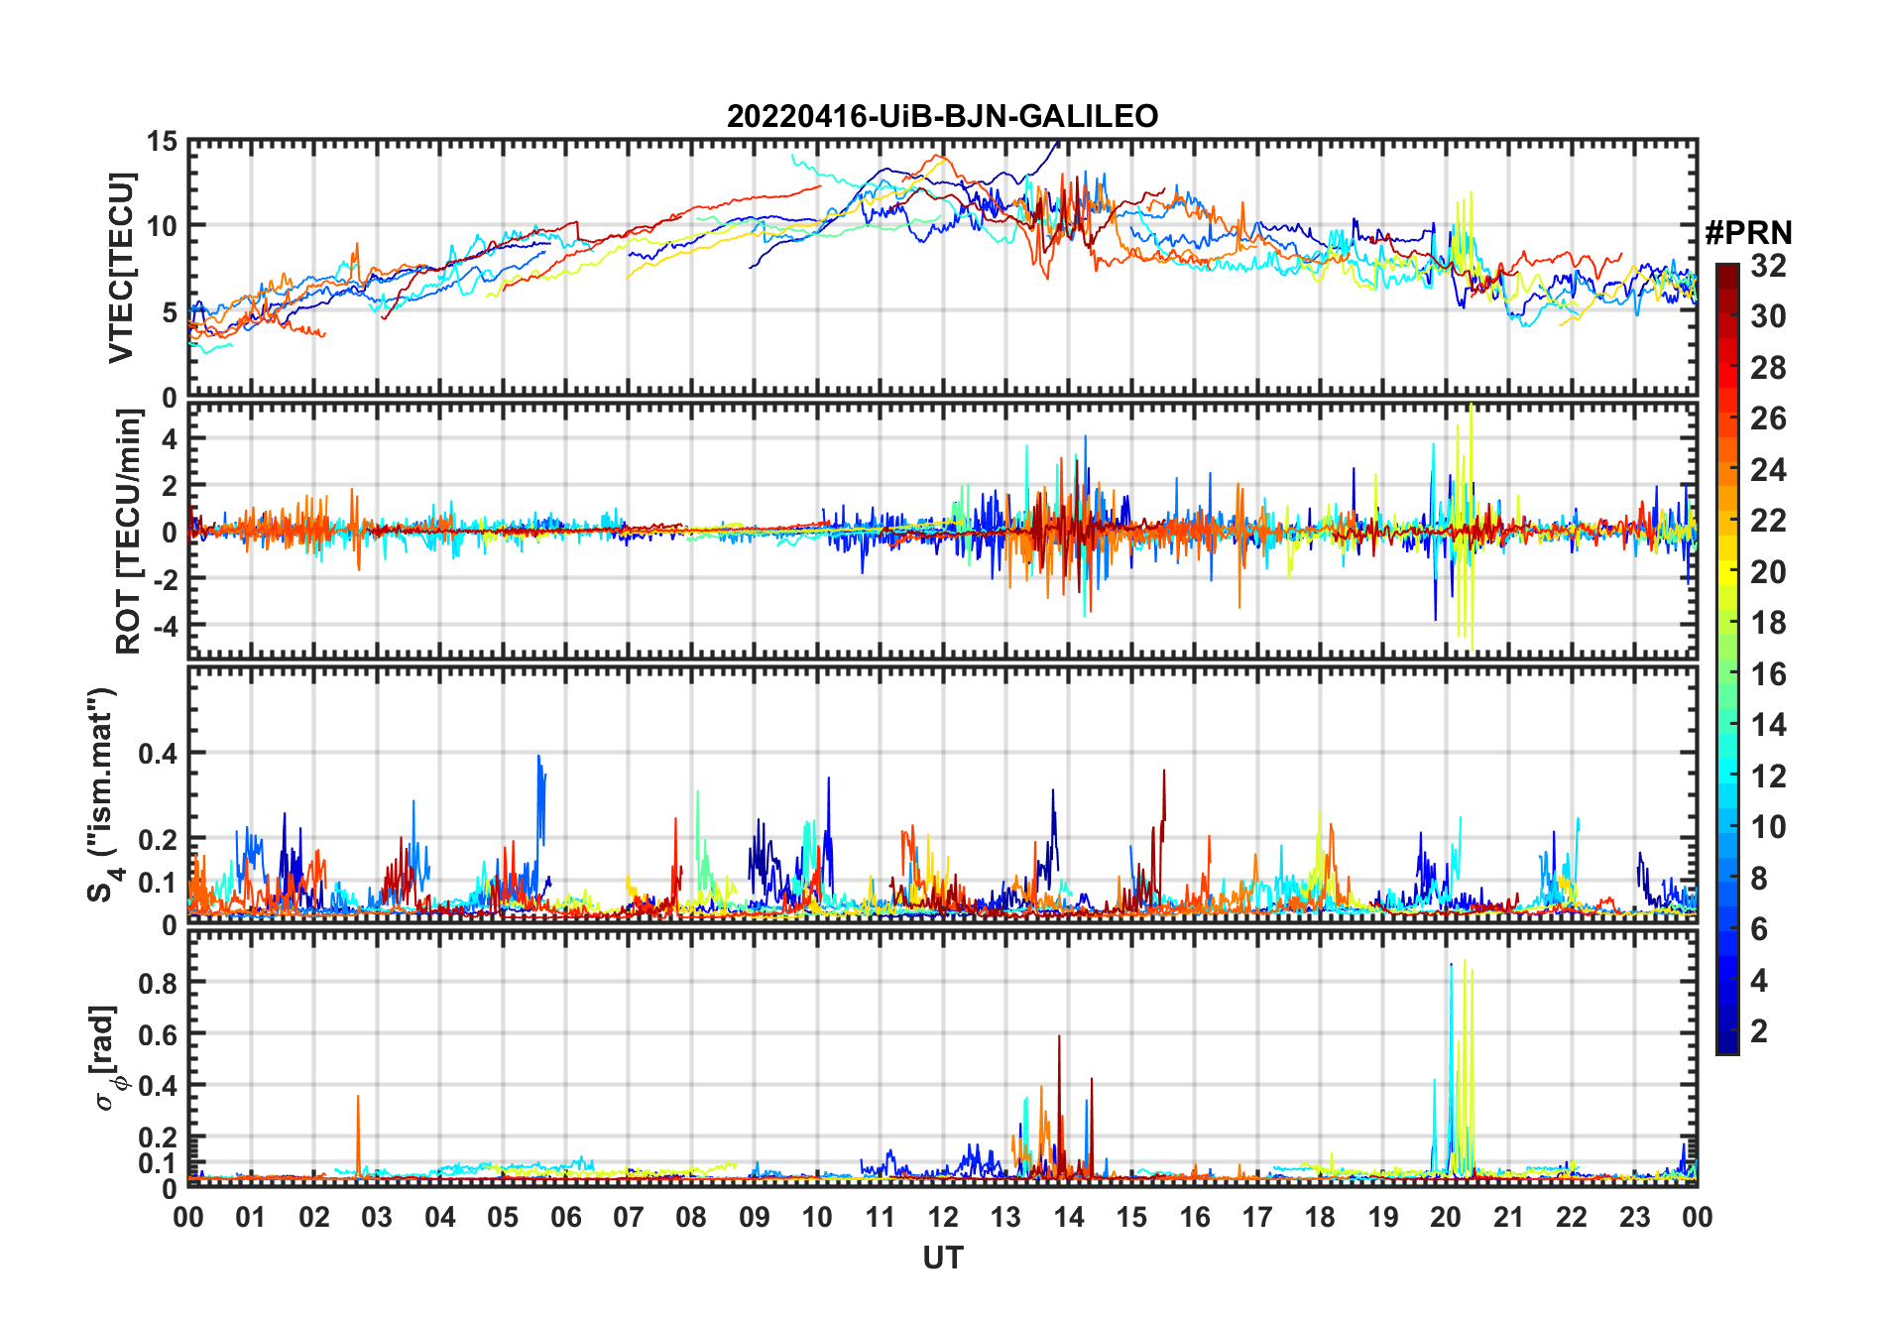Click the PRN colorbar
This screenshot has height=1319, width=1886.
1726,659
